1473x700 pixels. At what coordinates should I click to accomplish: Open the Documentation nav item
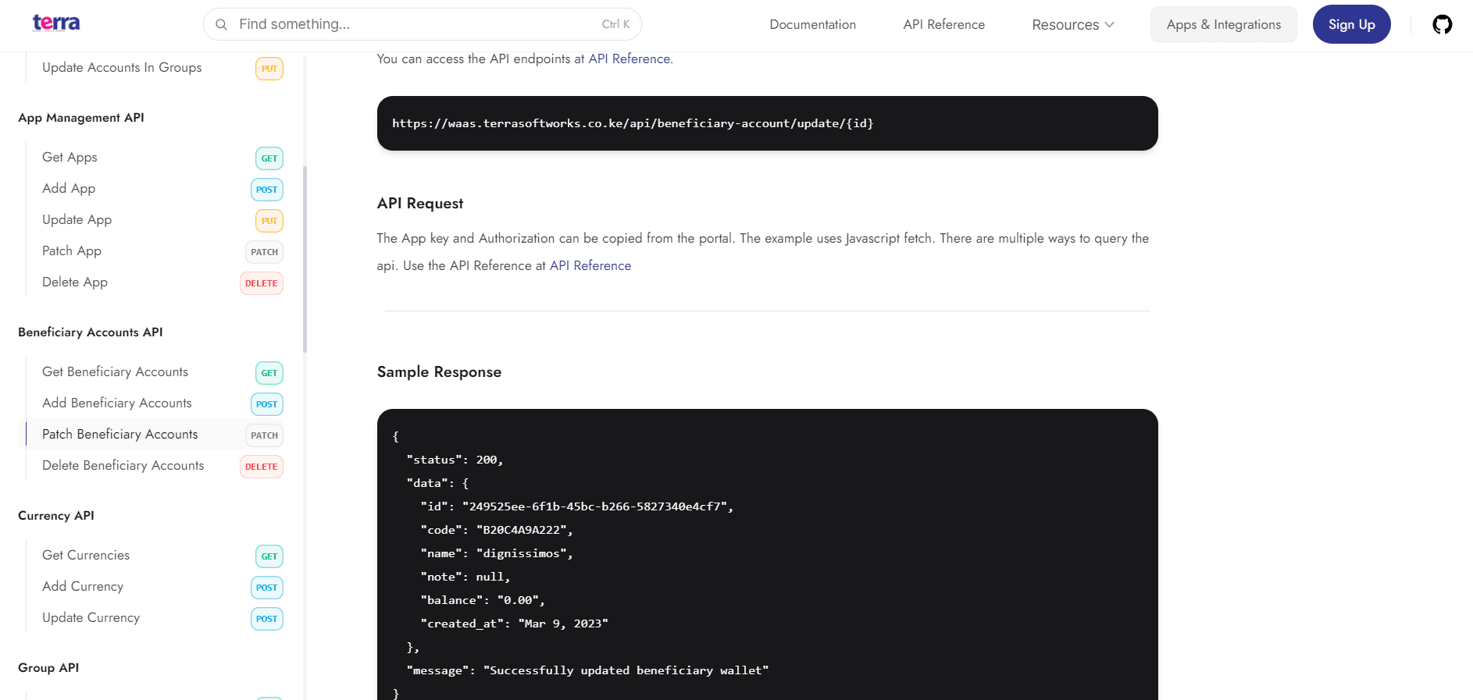tap(812, 25)
